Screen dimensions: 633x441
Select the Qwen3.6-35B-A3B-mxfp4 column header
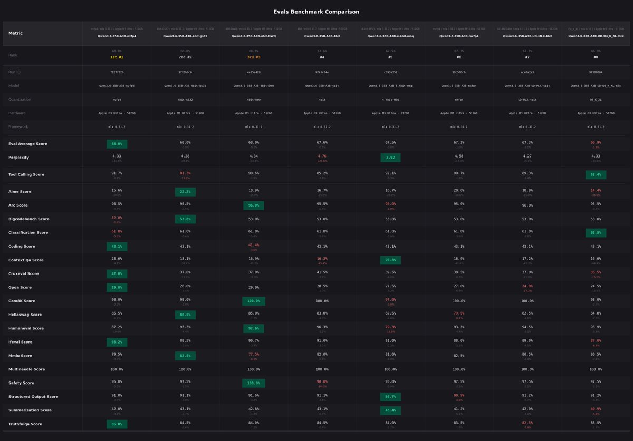point(459,36)
